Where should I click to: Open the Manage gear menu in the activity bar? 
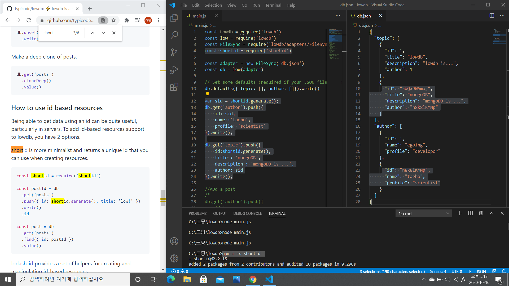pos(174,258)
